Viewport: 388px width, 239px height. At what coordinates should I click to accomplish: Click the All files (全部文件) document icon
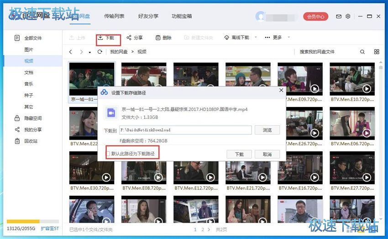tap(17, 38)
